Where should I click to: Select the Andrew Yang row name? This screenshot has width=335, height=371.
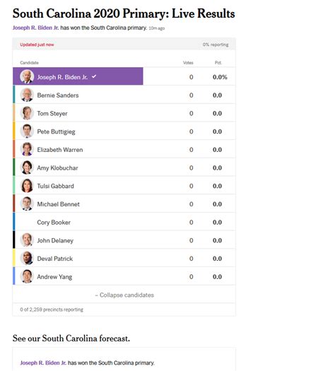tap(54, 277)
